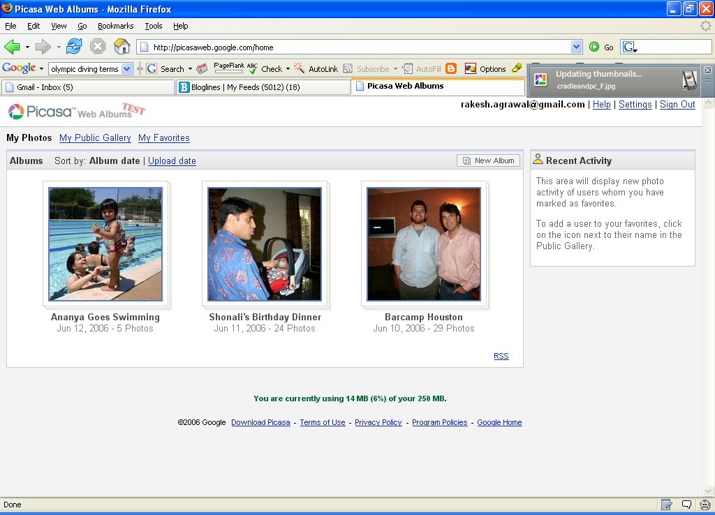Image resolution: width=715 pixels, height=515 pixels.
Task: Click the speech bubble icon in status bar
Action: click(x=686, y=505)
